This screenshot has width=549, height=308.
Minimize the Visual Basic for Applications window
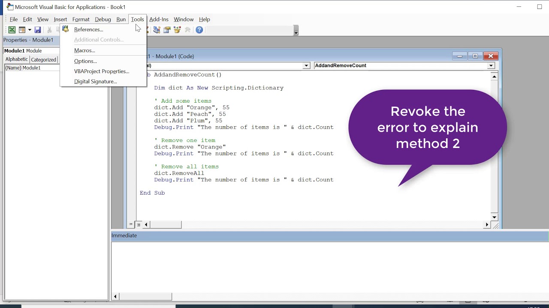tap(519, 7)
